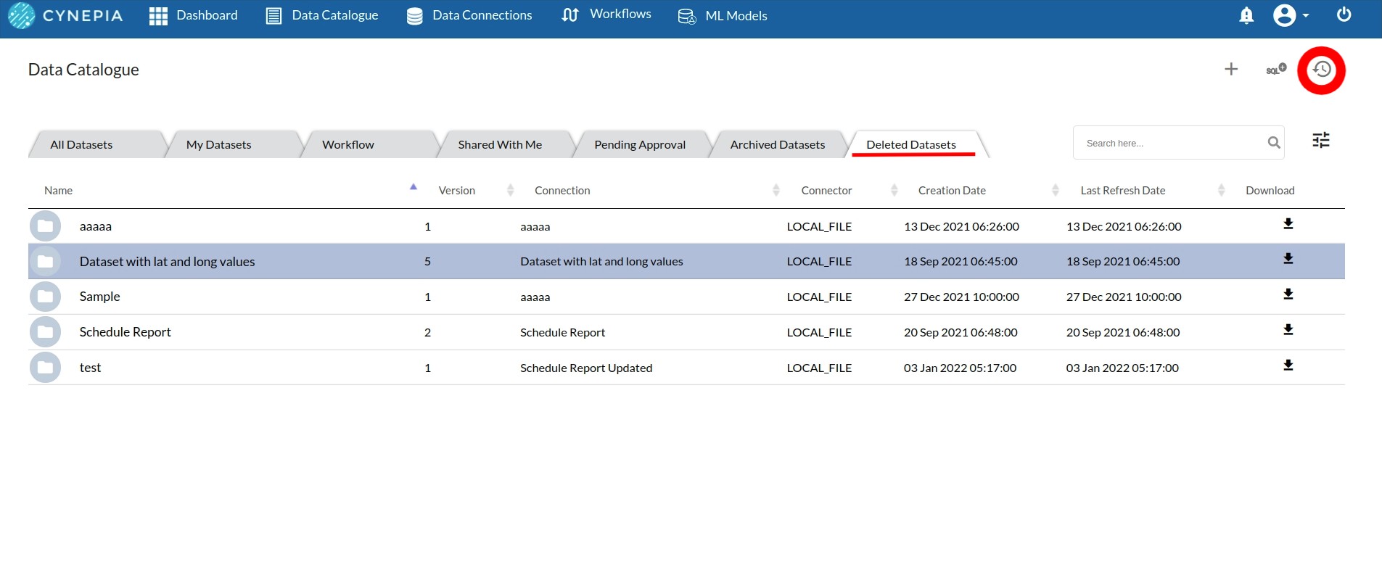Download the Schedule Report dataset
The width and height of the screenshot is (1382, 562).
[1288, 329]
